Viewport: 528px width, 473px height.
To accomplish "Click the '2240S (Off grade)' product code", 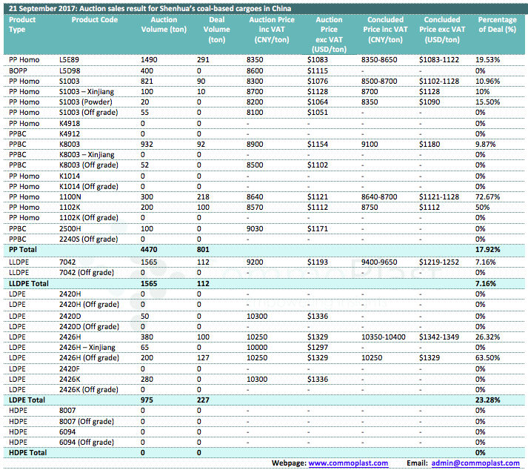I will point(89,239).
